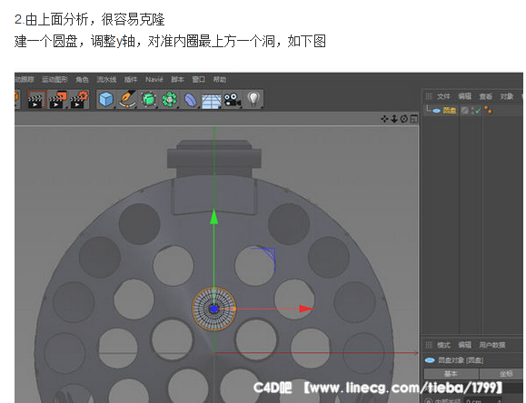Select the Spline Pen tool icon
This screenshot has height=403, width=526.
pos(127,99)
